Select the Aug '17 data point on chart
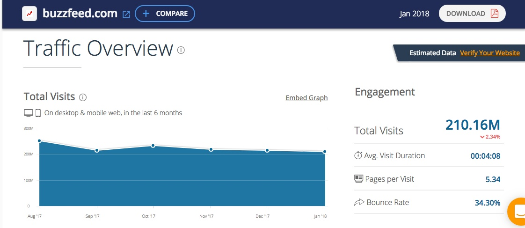The height and width of the screenshot is (228, 525). (x=40, y=140)
